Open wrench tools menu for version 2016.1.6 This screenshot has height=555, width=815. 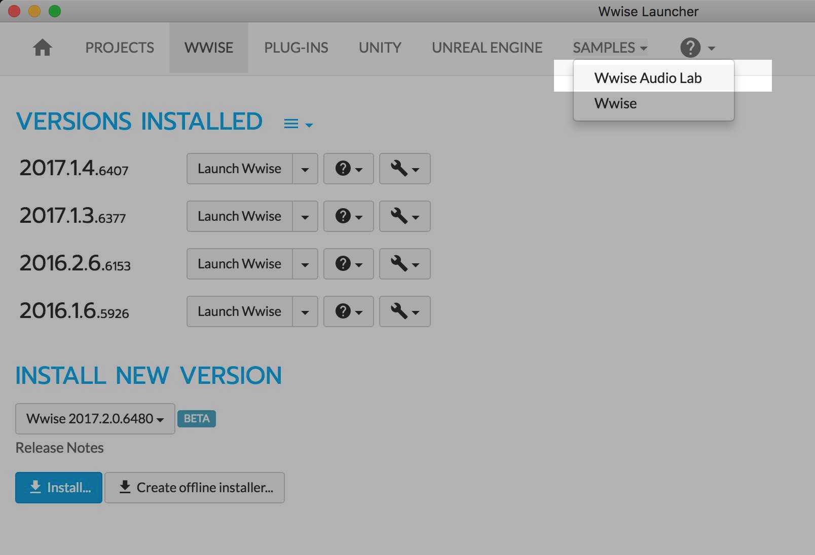click(404, 311)
